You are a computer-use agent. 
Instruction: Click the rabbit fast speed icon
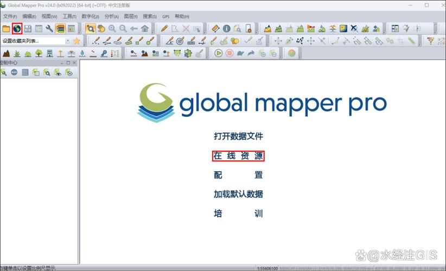coord(251,53)
